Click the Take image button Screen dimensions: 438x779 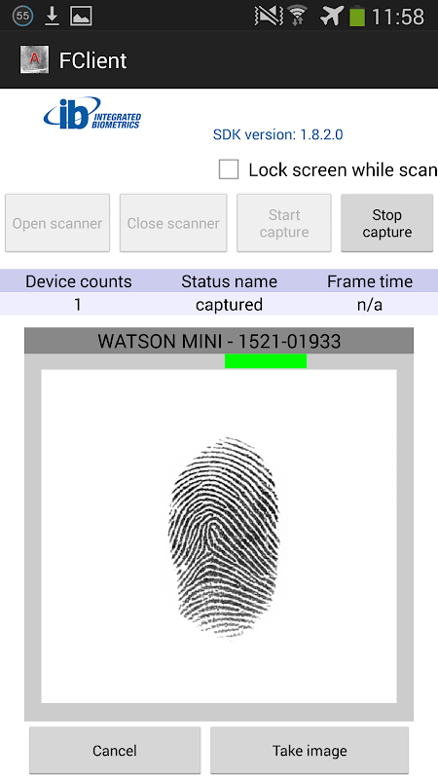point(310,750)
